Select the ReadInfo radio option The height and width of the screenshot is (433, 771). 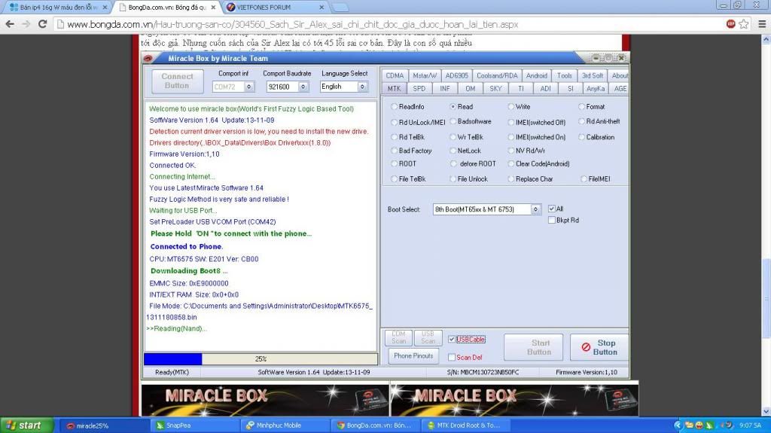coord(394,107)
